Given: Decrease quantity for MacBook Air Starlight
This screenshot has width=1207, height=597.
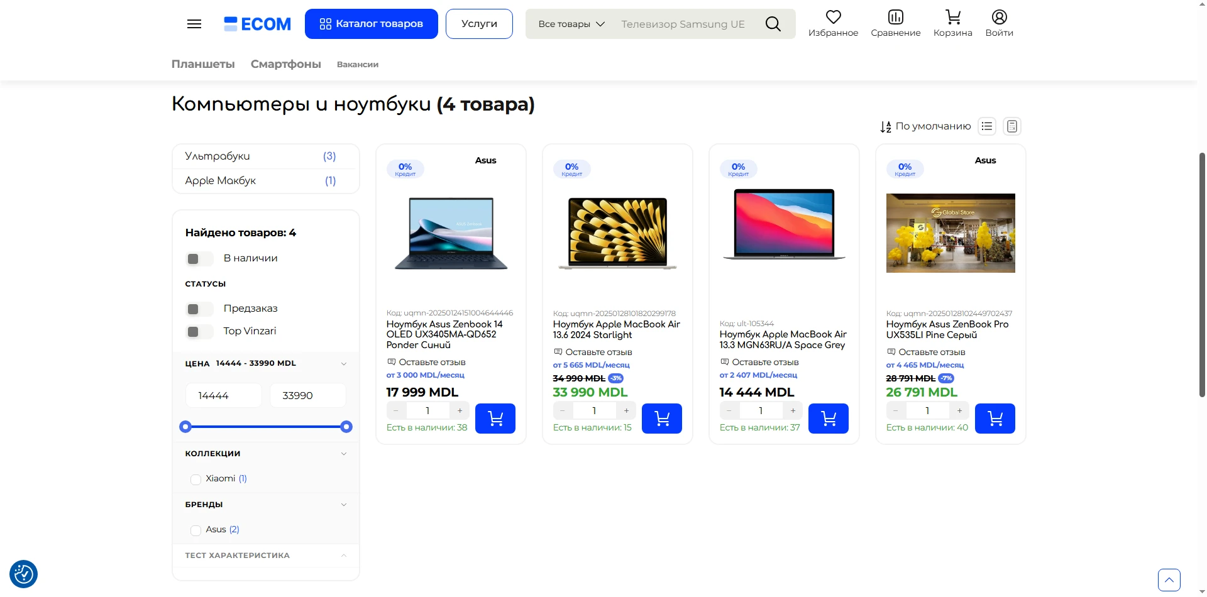Looking at the screenshot, I should [x=562, y=411].
